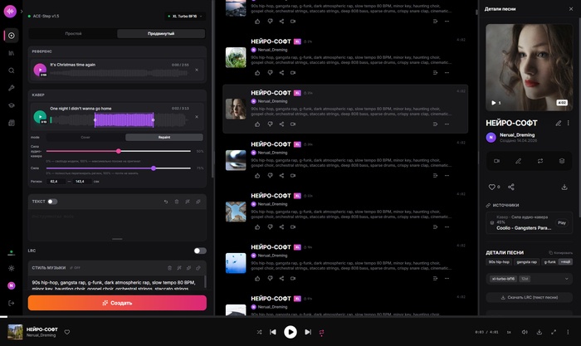The height and width of the screenshot is (346, 581).
Task: Download the track from the player bar
Action: click(539, 332)
